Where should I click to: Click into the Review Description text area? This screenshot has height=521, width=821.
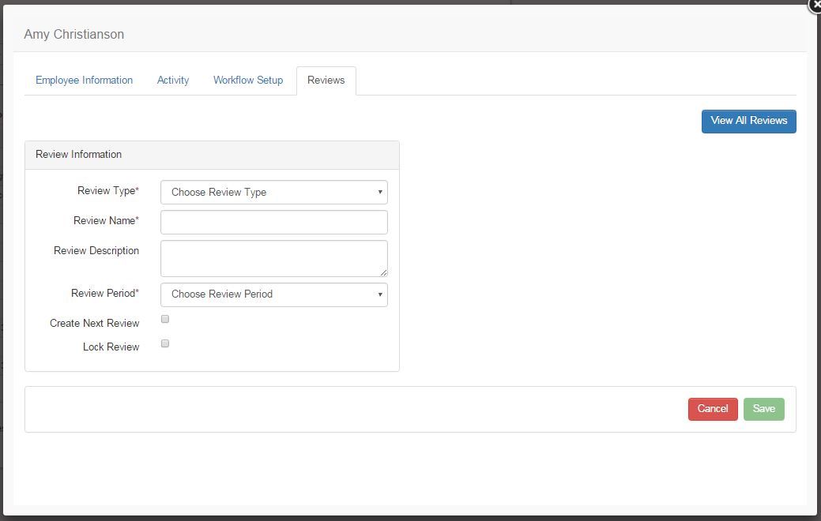pyautogui.click(x=274, y=258)
